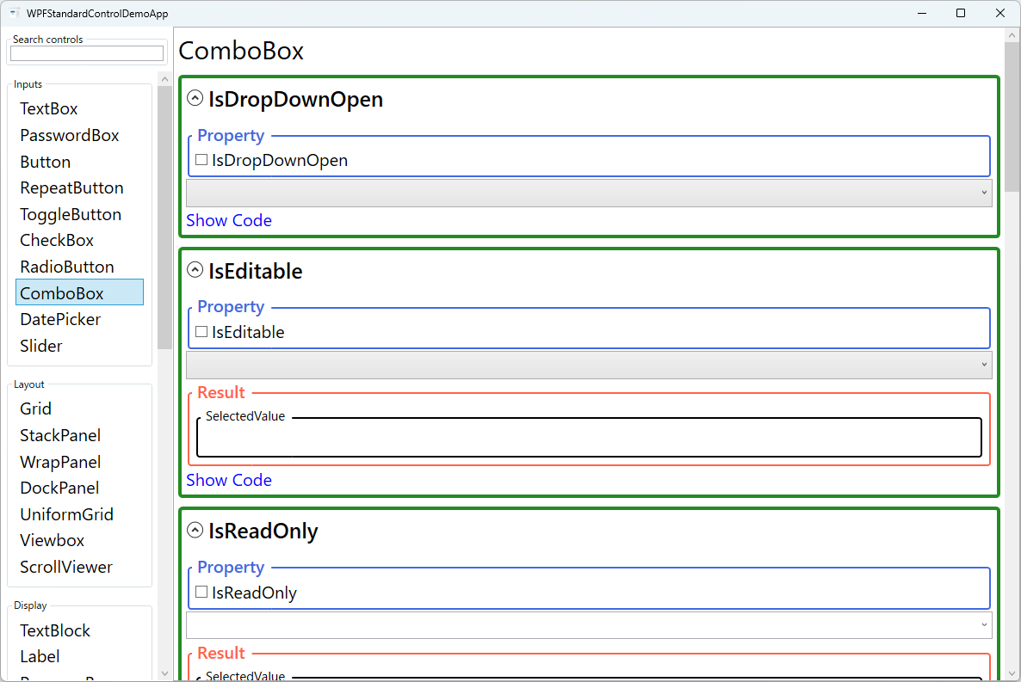This screenshot has width=1021, height=682.
Task: Collapse the IsDropDownOpen section expander
Action: pyautogui.click(x=195, y=98)
